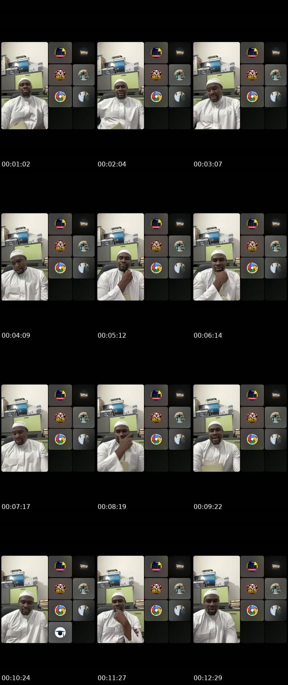Image resolution: width=288 pixels, height=685 pixels.
Task: Select the SECTE avatar in the 00:10:24 frame
Action: pyautogui.click(x=60, y=589)
